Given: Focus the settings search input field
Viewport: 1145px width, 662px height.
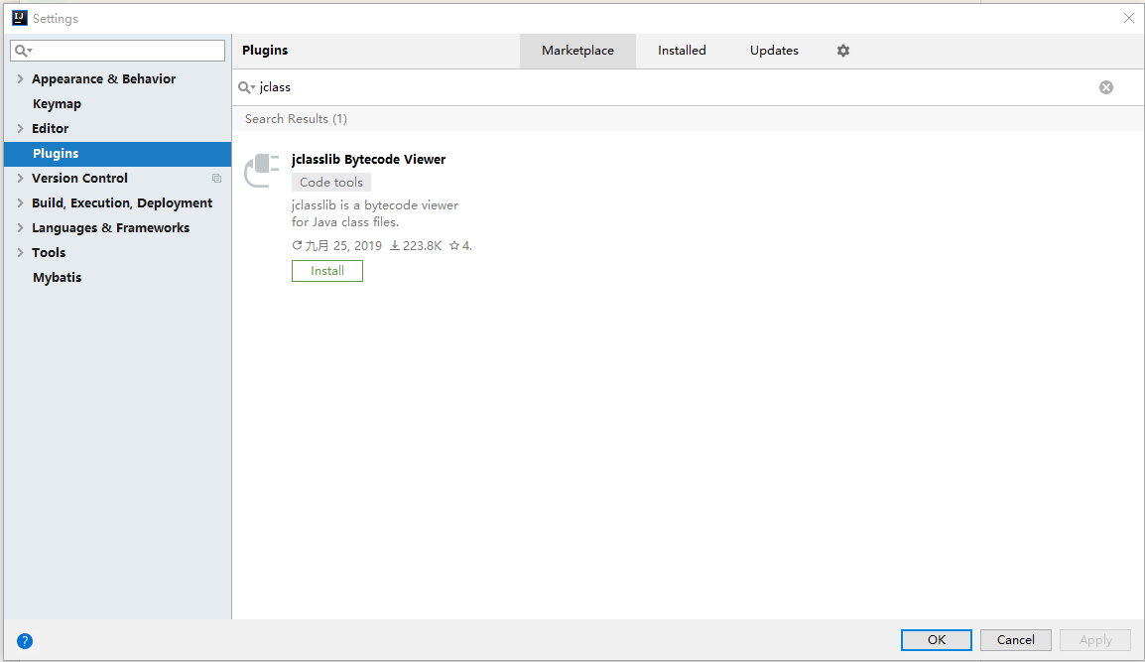Looking at the screenshot, I should click(x=117, y=51).
